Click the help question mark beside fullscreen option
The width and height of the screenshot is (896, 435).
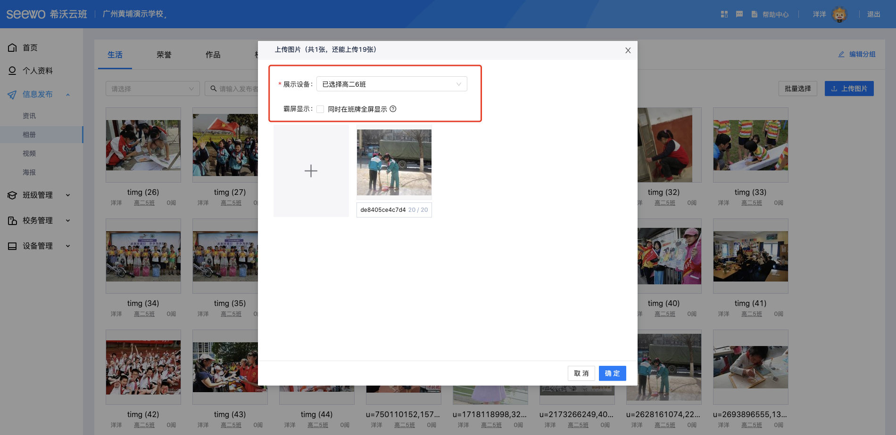pos(393,109)
